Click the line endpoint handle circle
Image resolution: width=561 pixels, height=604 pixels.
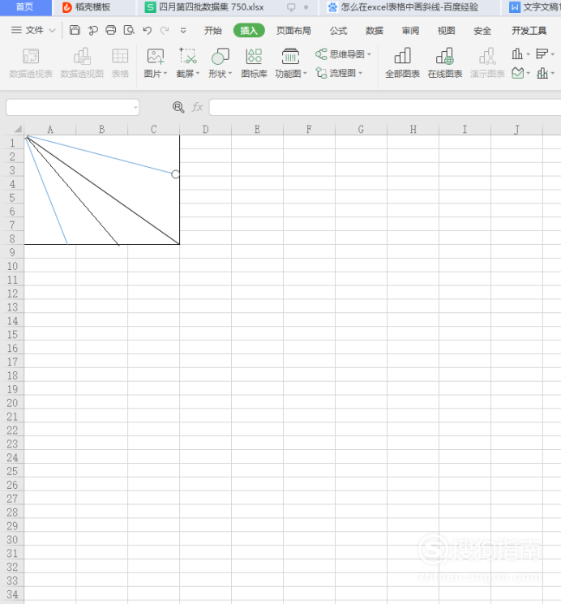(175, 174)
